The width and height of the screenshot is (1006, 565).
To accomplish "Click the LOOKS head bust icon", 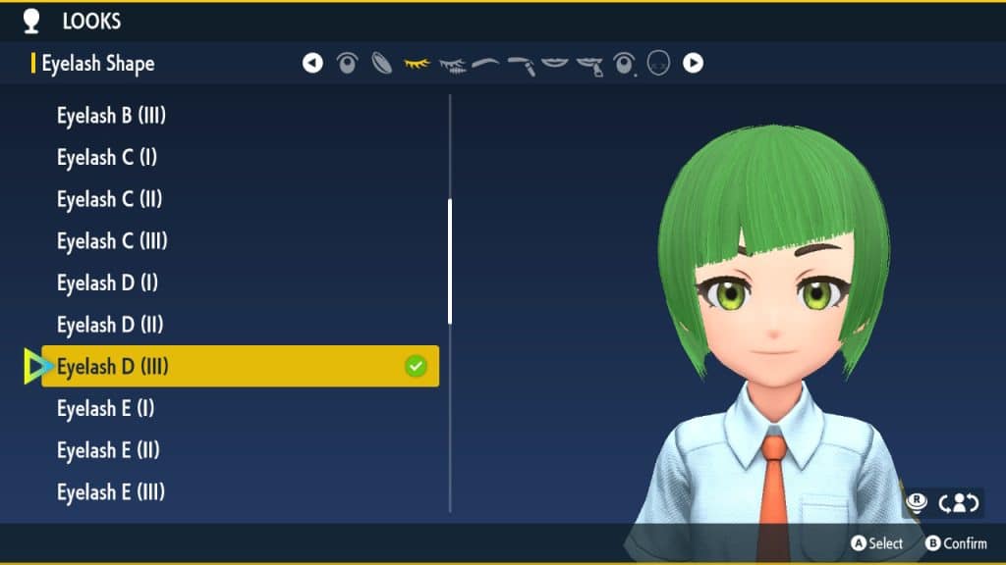I will click(30, 22).
